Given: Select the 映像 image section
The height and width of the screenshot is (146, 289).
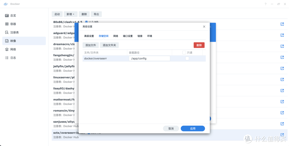Looking at the screenshot, I should 24,41.
